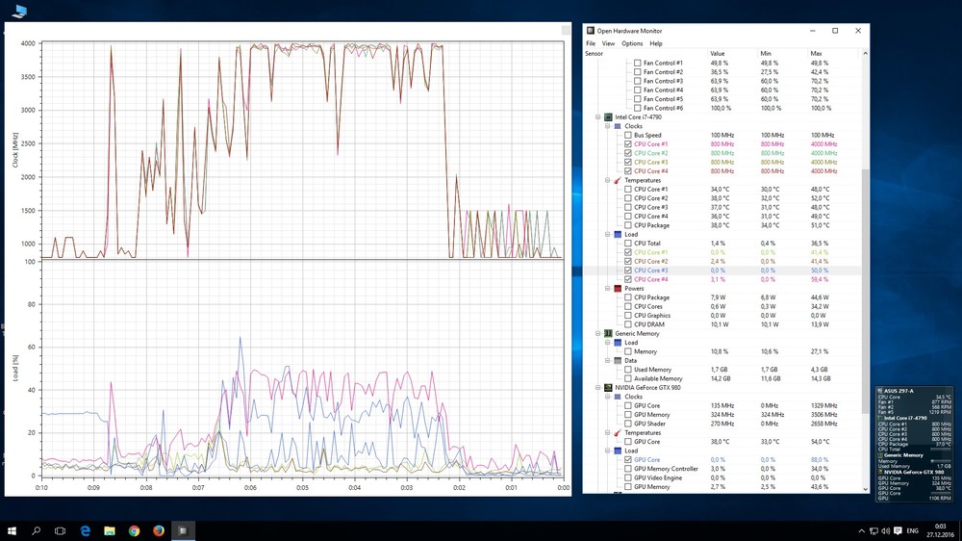
Task: Click the Data group icon under Generic Memory
Action: pyautogui.click(x=618, y=361)
